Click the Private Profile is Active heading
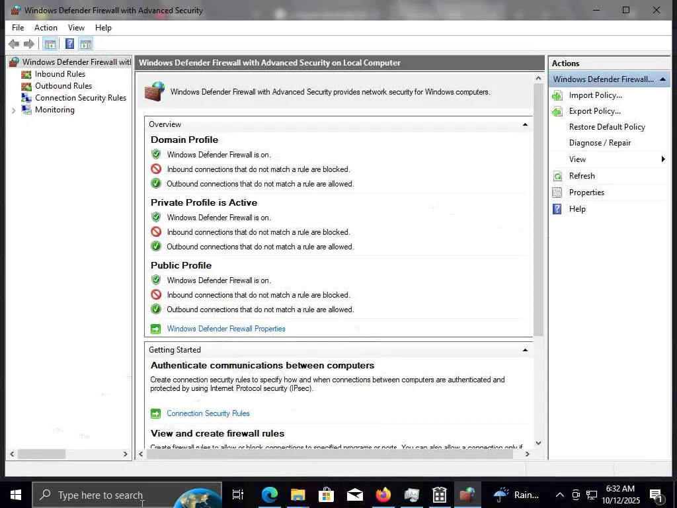Image resolution: width=677 pixels, height=508 pixels. pyautogui.click(x=204, y=202)
